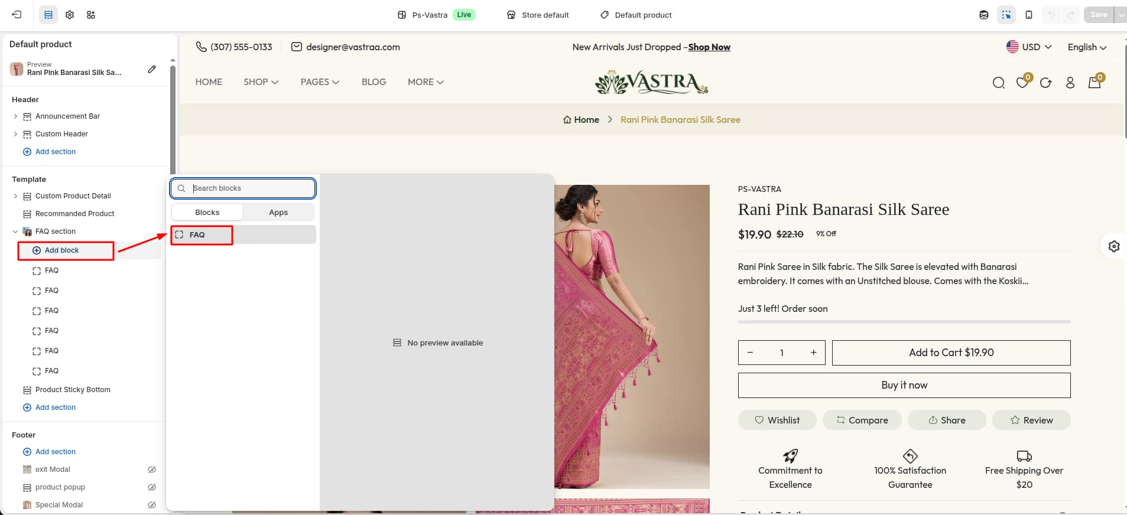Toggle visibility of product popup section
Viewport: 1127px width, 515px height.
point(152,487)
